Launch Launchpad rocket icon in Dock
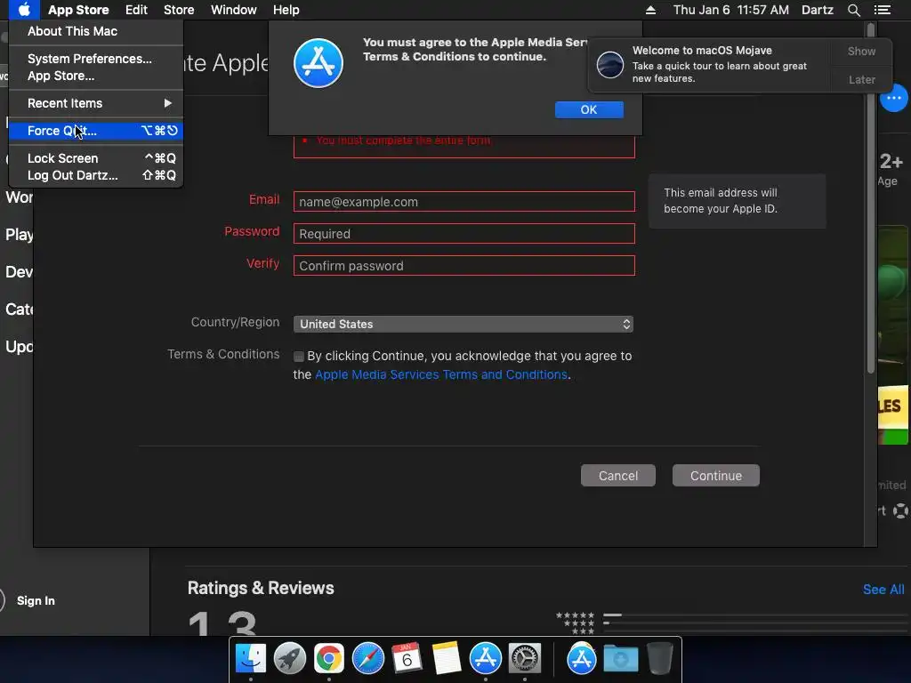Screen dimensions: 911x683 (289, 659)
